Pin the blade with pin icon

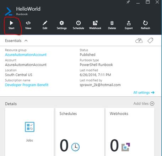[128, 2]
